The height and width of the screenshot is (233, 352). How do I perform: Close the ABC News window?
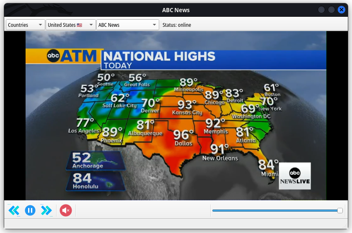(341, 10)
